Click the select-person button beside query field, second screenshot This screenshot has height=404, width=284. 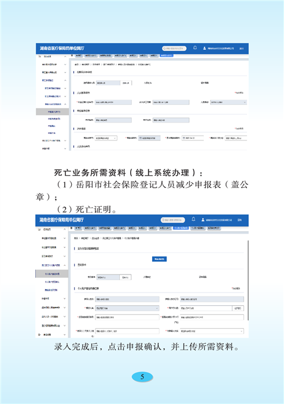pyautogui.click(x=126, y=277)
